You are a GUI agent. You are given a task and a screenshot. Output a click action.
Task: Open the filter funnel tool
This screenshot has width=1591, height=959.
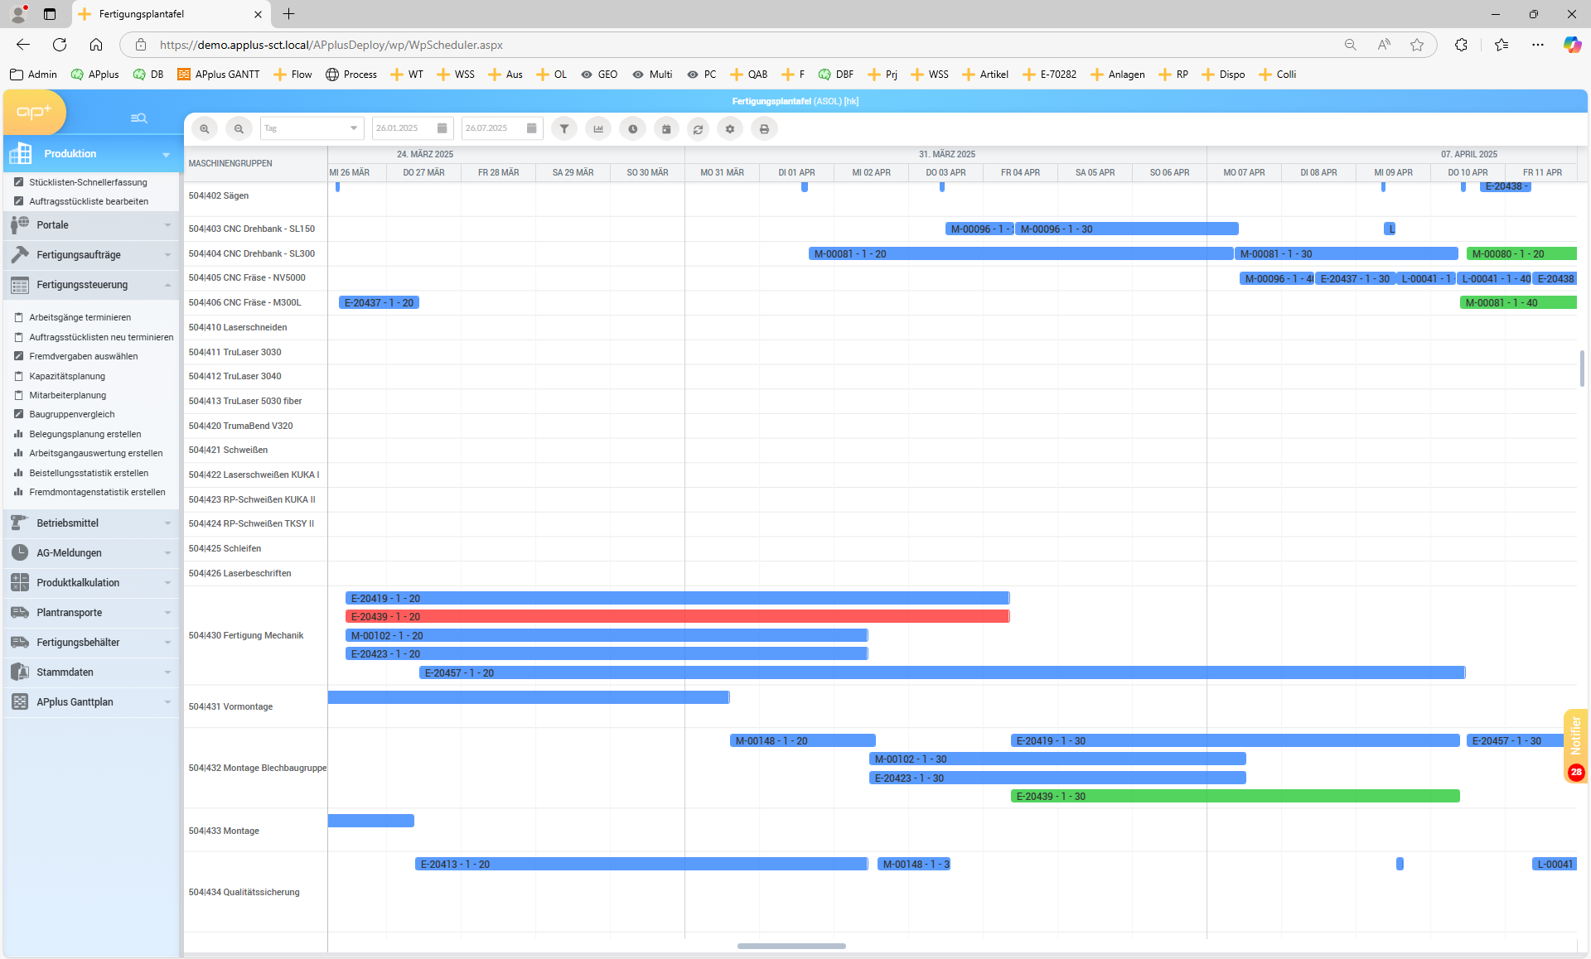tap(564, 129)
